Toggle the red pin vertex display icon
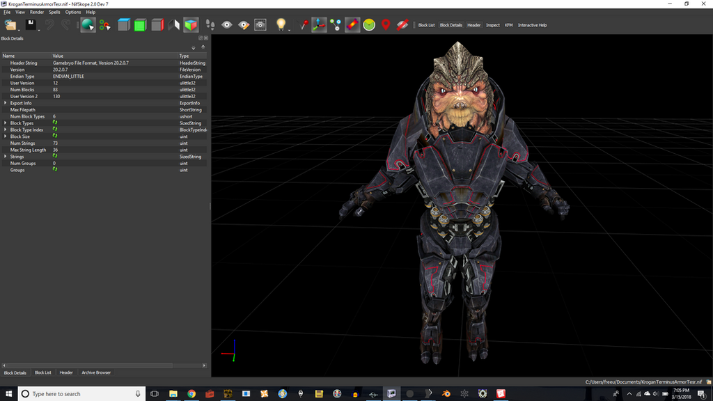The height and width of the screenshot is (401, 713). [x=303, y=25]
